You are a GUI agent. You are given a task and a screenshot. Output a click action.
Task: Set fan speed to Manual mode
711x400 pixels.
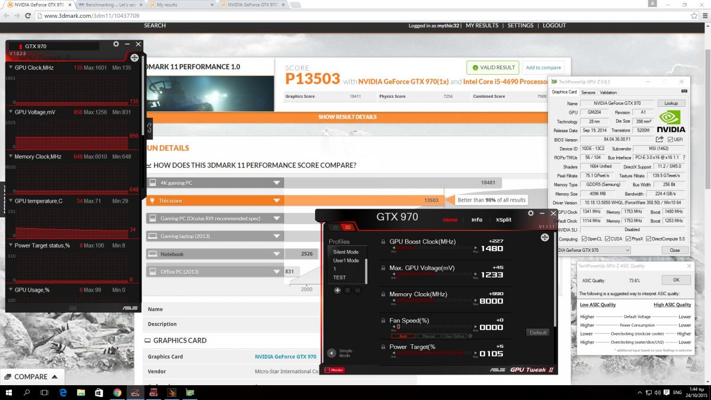(428, 336)
